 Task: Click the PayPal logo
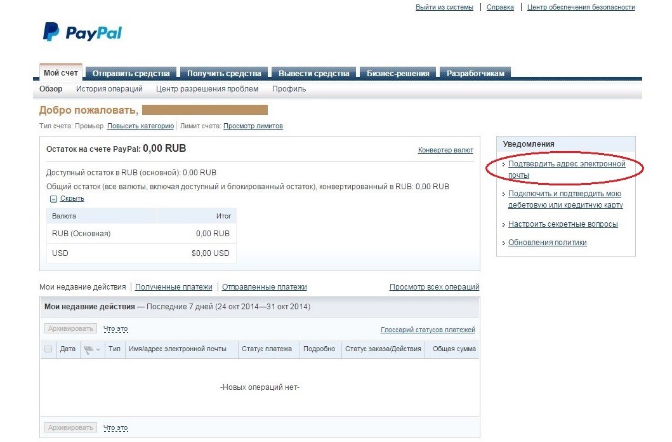(82, 32)
